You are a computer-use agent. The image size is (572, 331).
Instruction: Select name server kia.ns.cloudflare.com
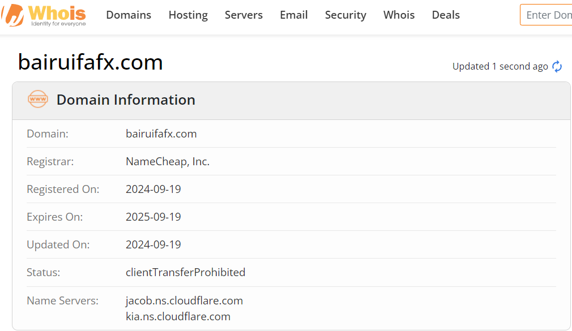coord(178,316)
